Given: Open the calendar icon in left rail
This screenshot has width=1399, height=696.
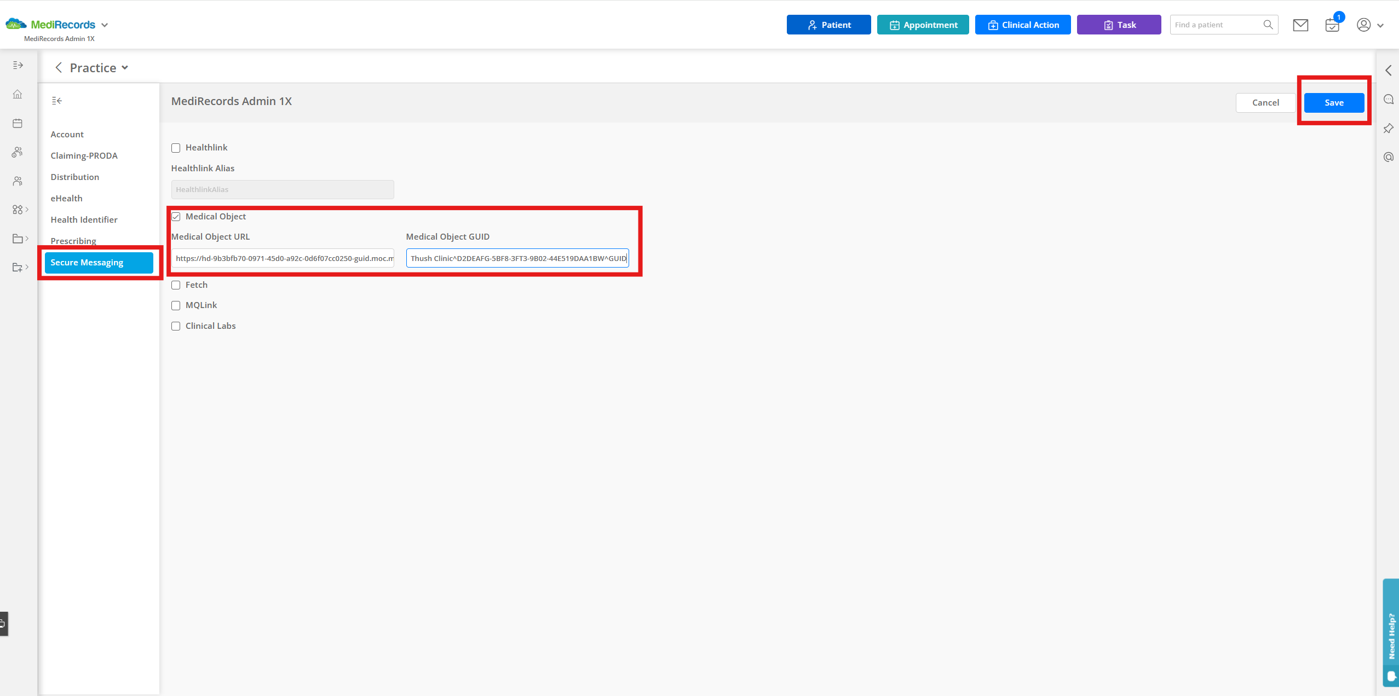Looking at the screenshot, I should (x=18, y=123).
